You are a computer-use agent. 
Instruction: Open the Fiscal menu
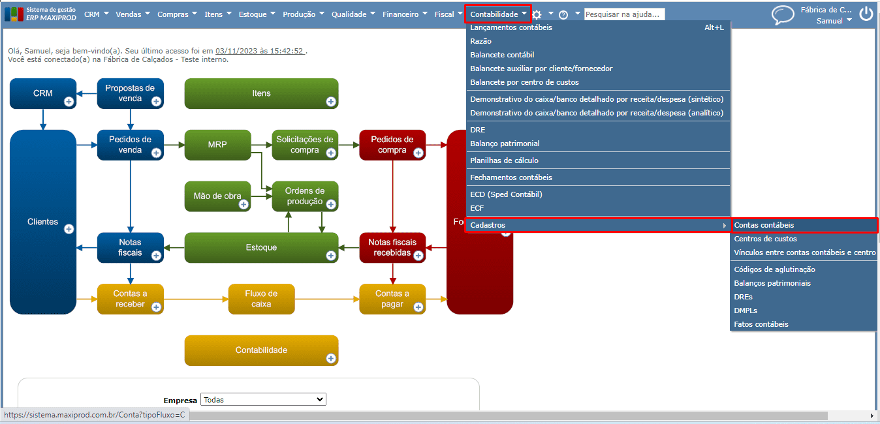(448, 14)
